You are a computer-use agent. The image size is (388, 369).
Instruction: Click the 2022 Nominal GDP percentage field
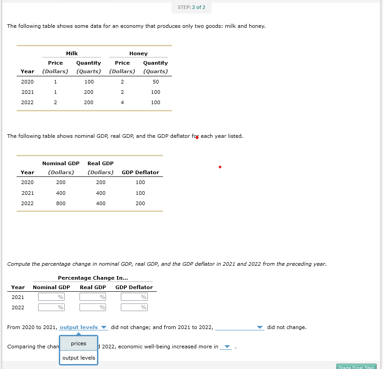52,307
